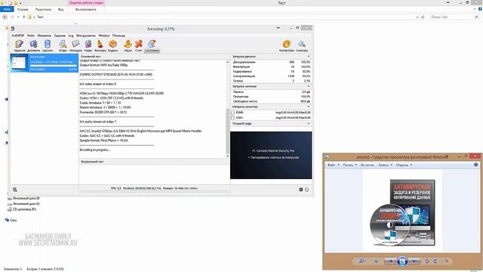Click Эл. почта in the photo viewer toolbar
Image resolution: width=483 pixels, height=272 pixels.
[x=367, y=165]
